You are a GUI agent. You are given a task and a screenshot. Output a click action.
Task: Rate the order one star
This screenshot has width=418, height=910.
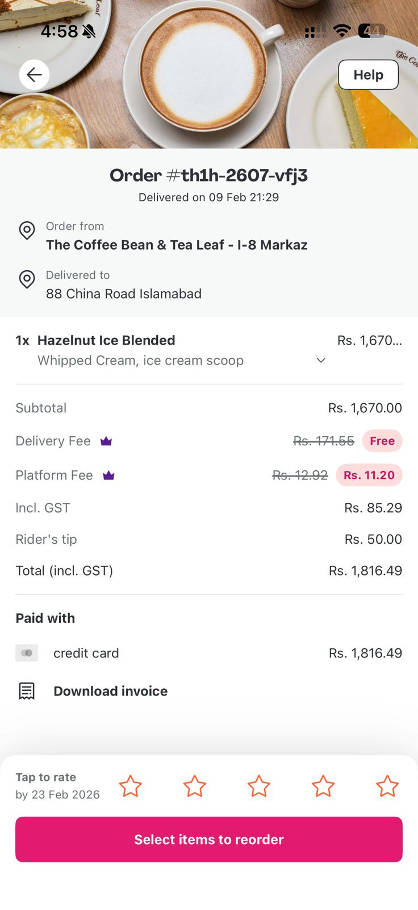[x=130, y=786]
